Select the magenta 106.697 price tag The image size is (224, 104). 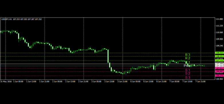point(219,71)
